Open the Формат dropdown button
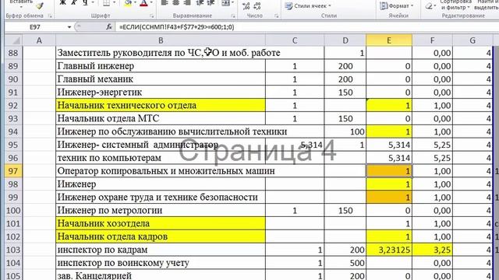499x280 pixels. coord(397,5)
